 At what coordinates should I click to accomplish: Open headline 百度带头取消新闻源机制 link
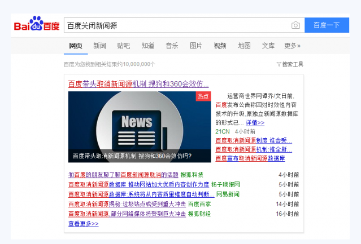pyautogui.click(x=138, y=83)
